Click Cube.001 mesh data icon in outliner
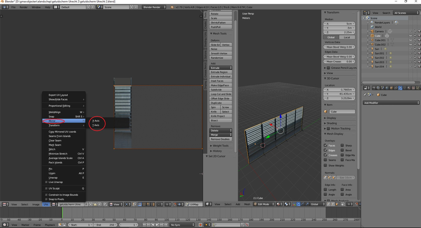The image size is (421, 228). click(x=392, y=40)
